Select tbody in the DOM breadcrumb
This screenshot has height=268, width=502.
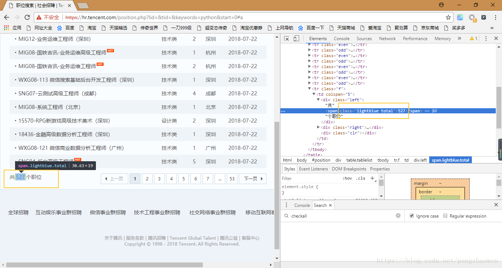pos(383,160)
